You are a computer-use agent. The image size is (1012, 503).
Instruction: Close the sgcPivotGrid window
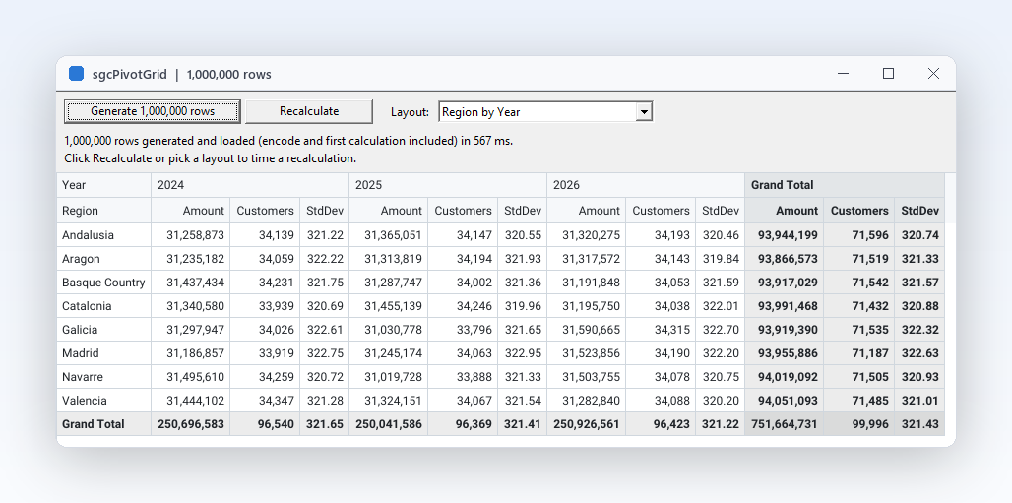[933, 74]
